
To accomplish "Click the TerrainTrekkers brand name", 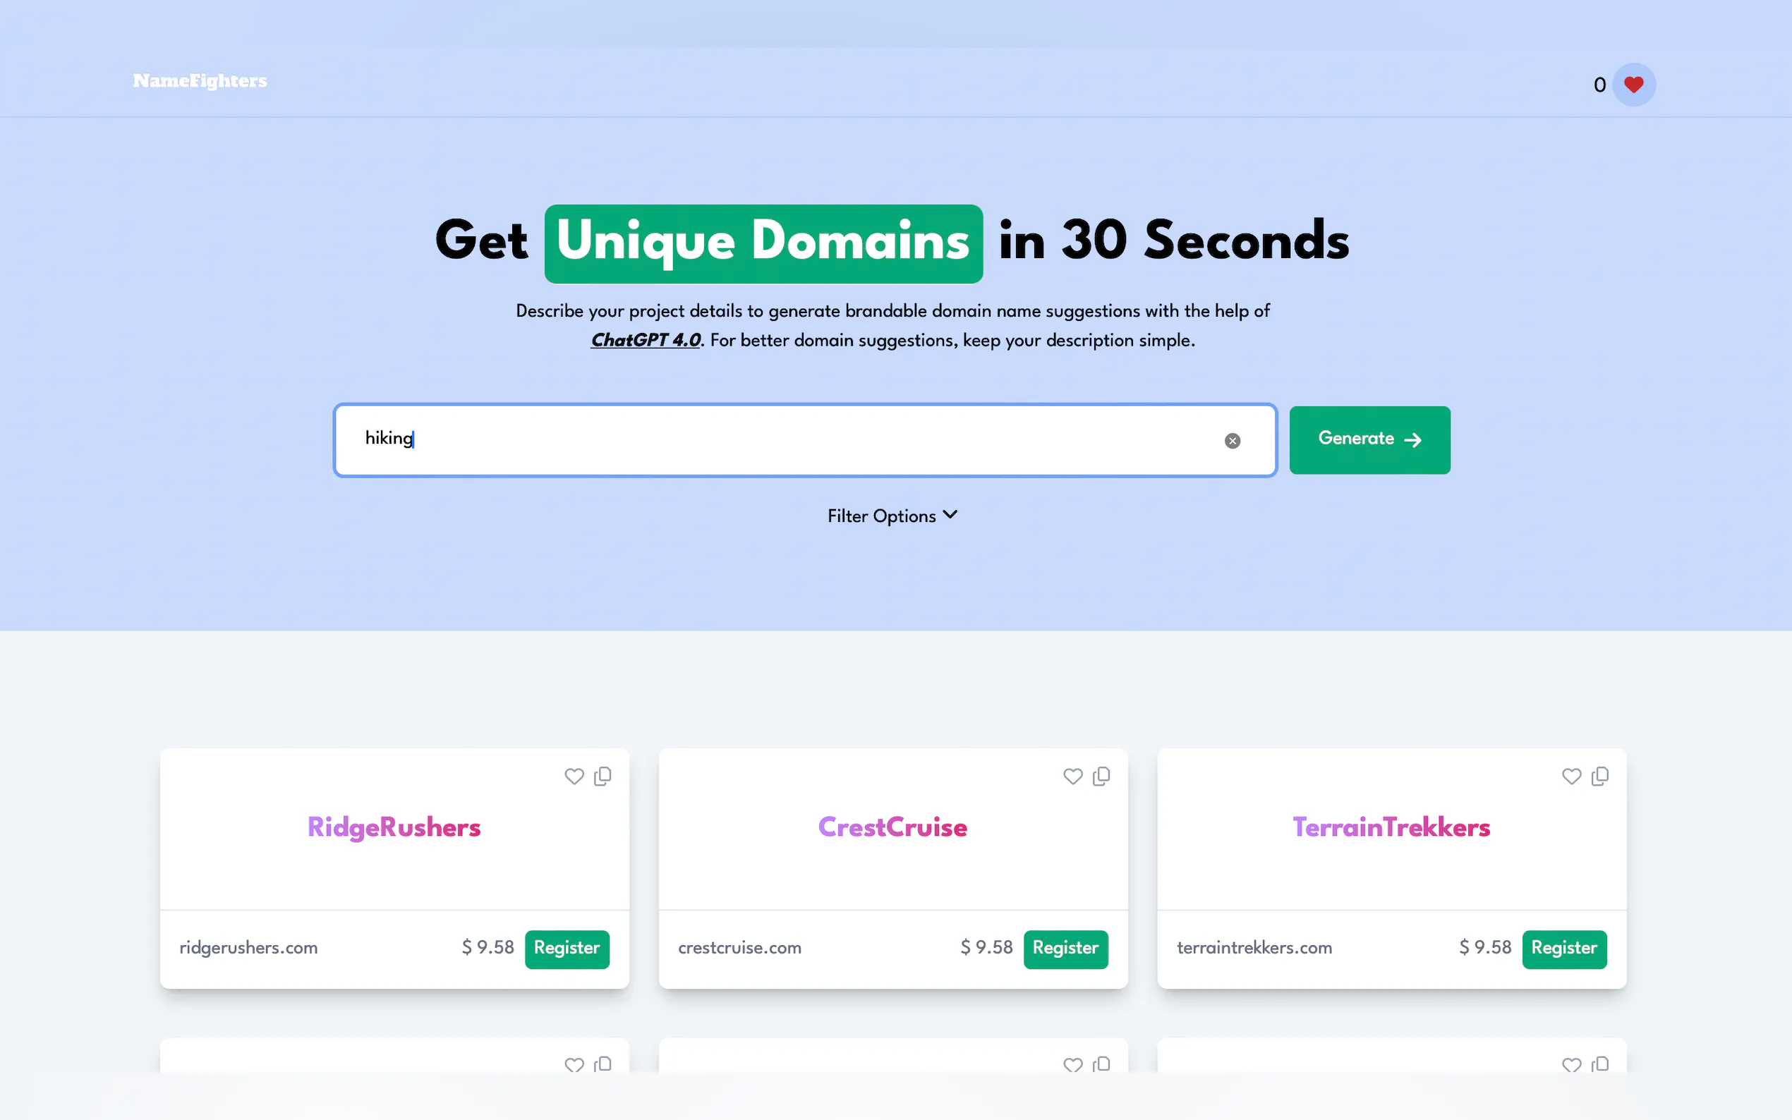I will [1391, 827].
